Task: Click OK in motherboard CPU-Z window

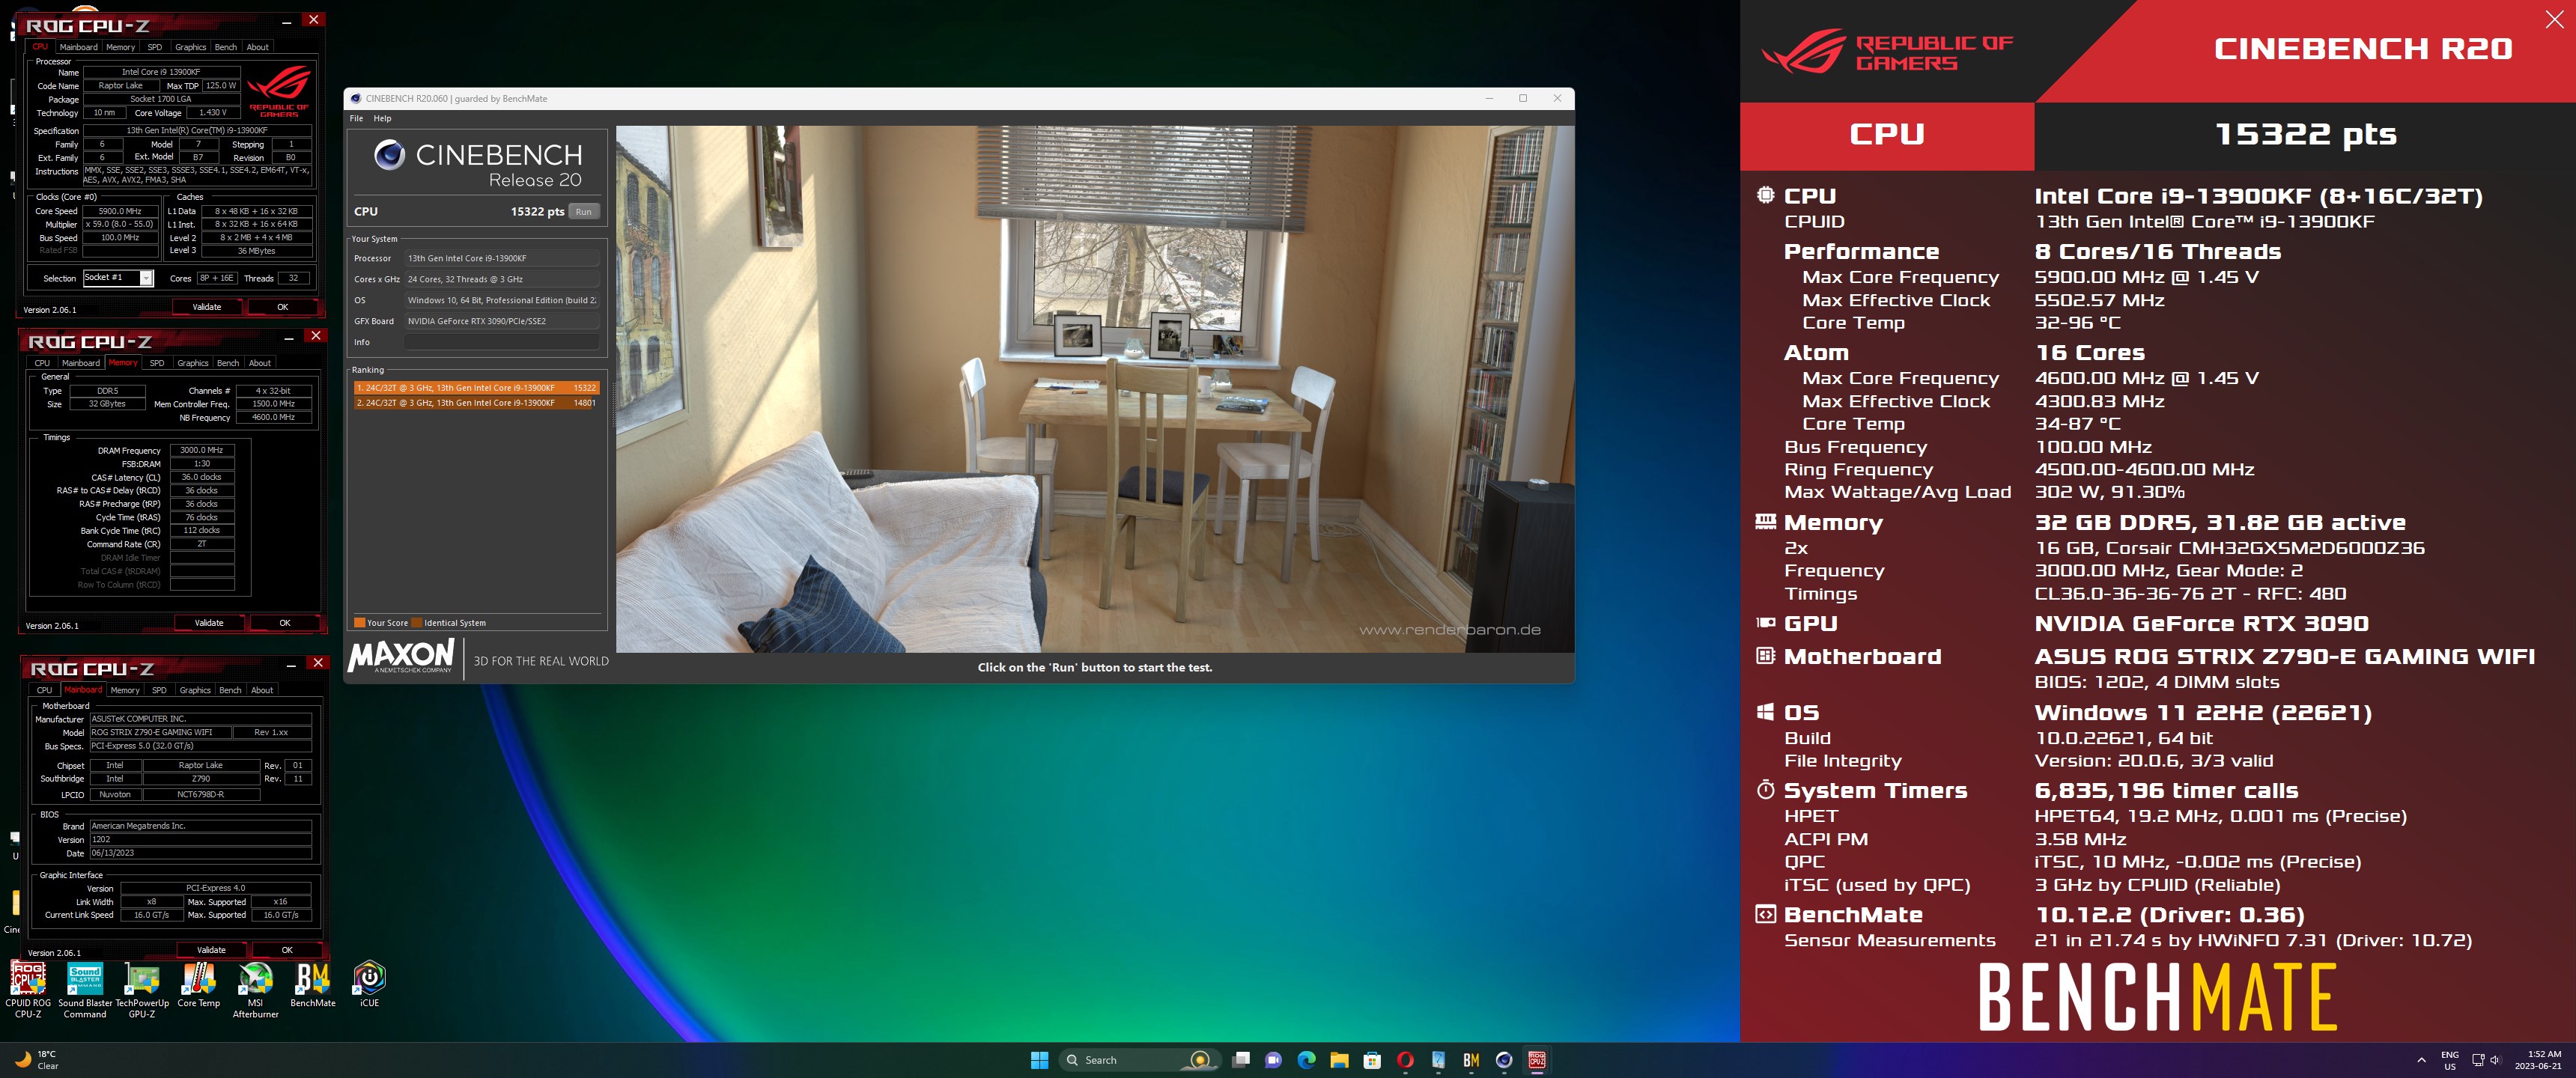Action: click(x=287, y=950)
